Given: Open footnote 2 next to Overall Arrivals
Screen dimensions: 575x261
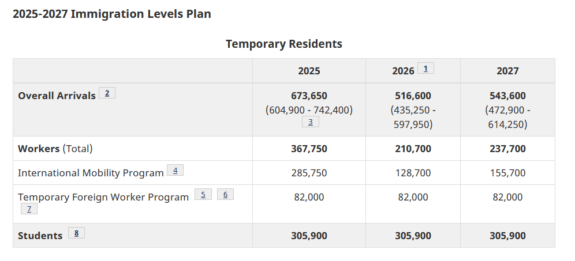Looking at the screenshot, I should (x=107, y=93).
